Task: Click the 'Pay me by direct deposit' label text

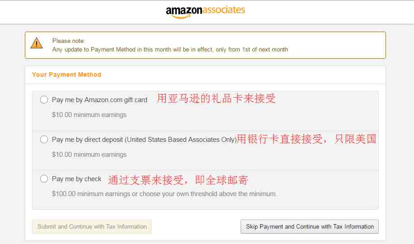Action: (x=144, y=140)
